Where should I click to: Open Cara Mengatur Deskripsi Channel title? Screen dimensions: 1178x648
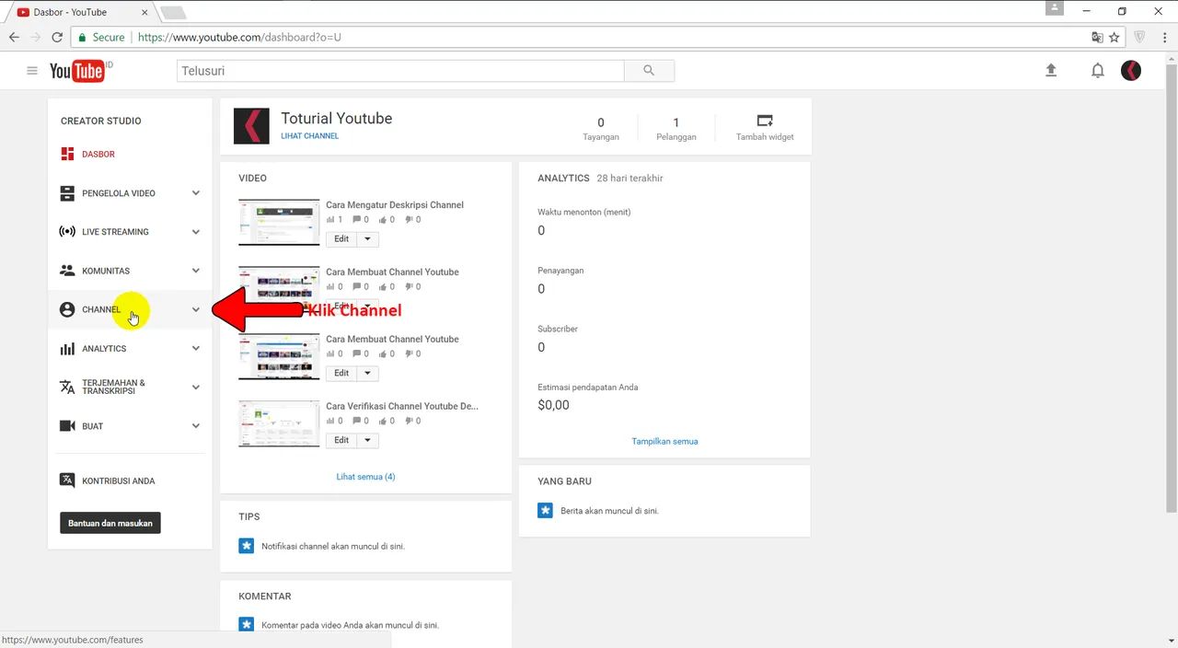coord(395,205)
